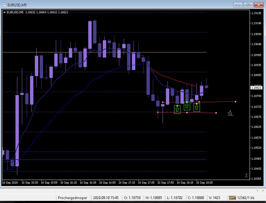The height and width of the screenshot is (203, 266).
Task: Click the H: 1.18893 high price field
Action: [154, 198]
